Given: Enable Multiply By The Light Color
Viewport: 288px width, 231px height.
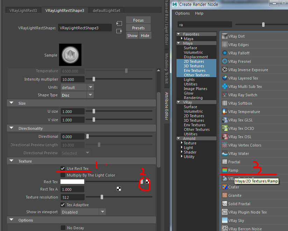Looking at the screenshot, I should 63,175.
